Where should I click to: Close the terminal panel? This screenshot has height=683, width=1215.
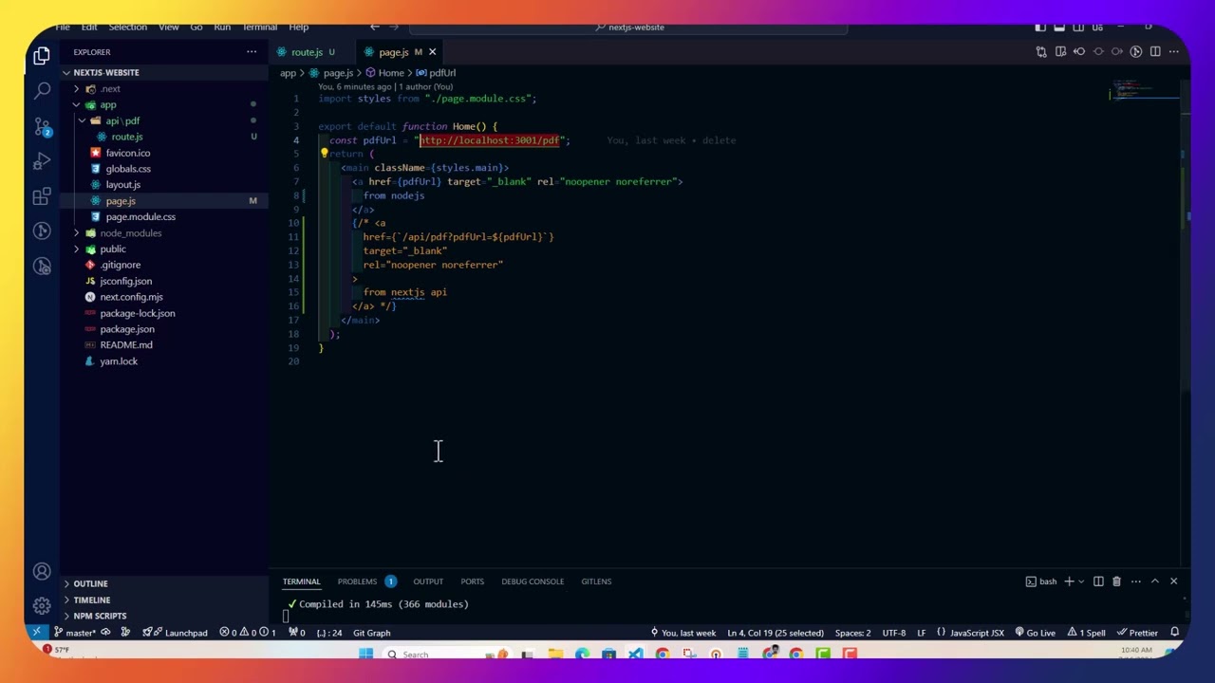(1173, 581)
